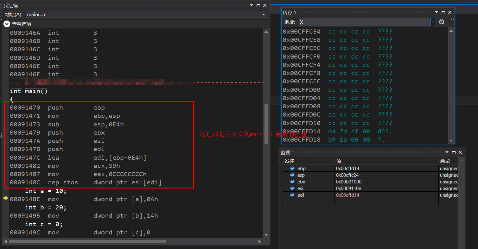The width and height of the screenshot is (478, 249).
Task: Open the memory toolbar overflow options
Action: pyautogui.click(x=452, y=20)
